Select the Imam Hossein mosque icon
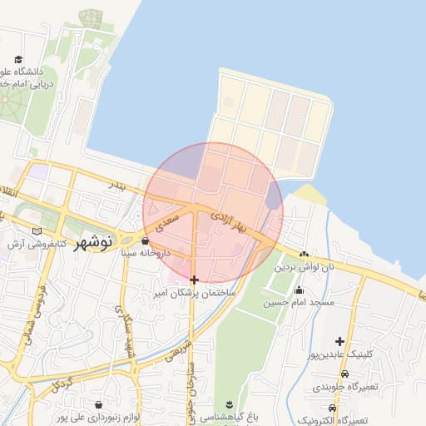The image size is (426, 426). pyautogui.click(x=299, y=290)
